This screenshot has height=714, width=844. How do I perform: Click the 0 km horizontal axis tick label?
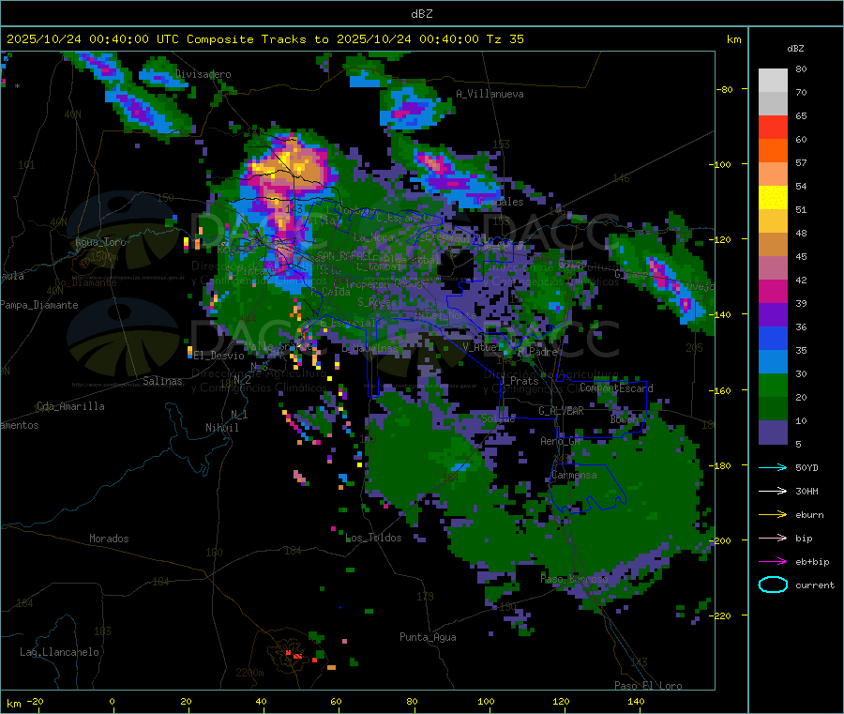(112, 701)
